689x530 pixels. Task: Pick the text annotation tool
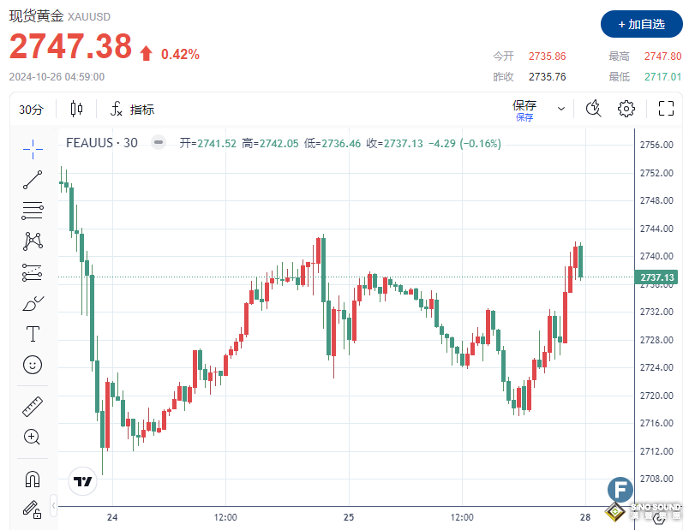[x=33, y=334]
